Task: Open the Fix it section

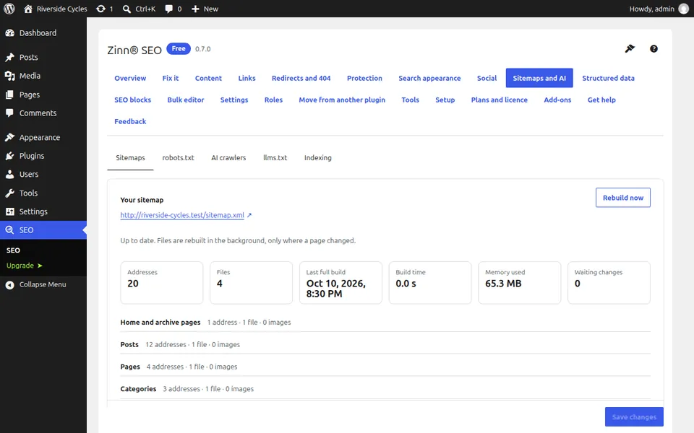Action: [171, 78]
